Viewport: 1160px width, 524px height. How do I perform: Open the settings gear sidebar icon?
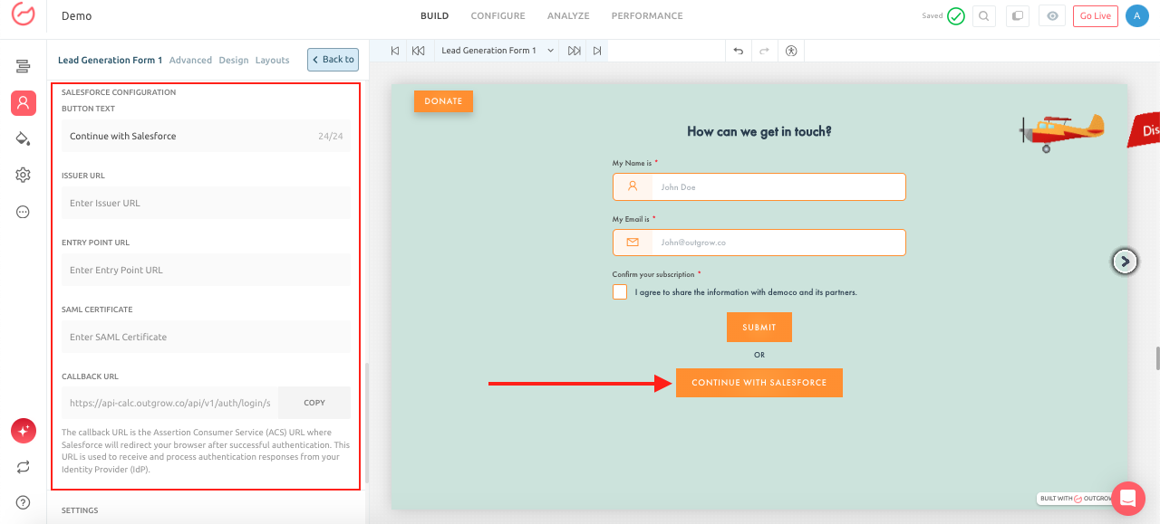tap(24, 175)
